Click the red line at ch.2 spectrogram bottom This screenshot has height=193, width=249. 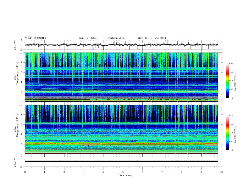[121, 154]
